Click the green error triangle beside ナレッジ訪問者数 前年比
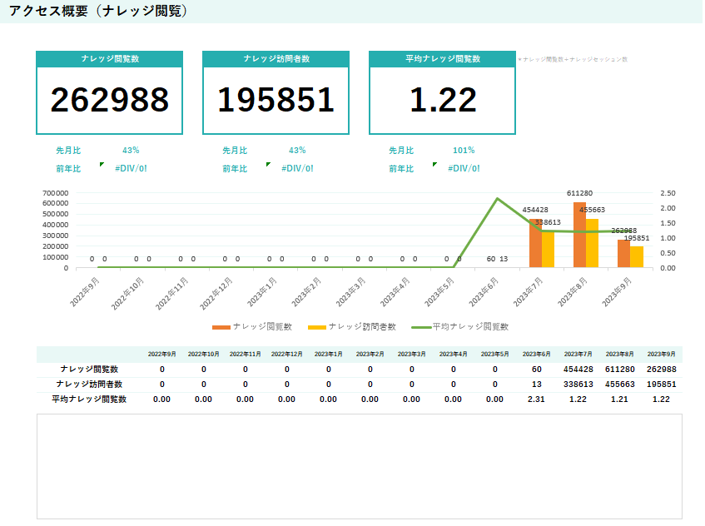 [268, 165]
